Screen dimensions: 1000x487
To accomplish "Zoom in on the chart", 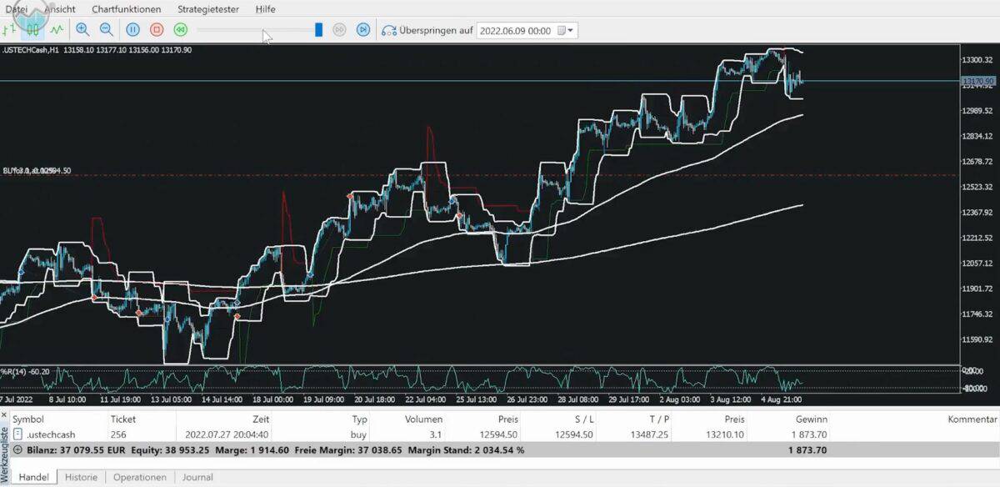I will [x=82, y=29].
